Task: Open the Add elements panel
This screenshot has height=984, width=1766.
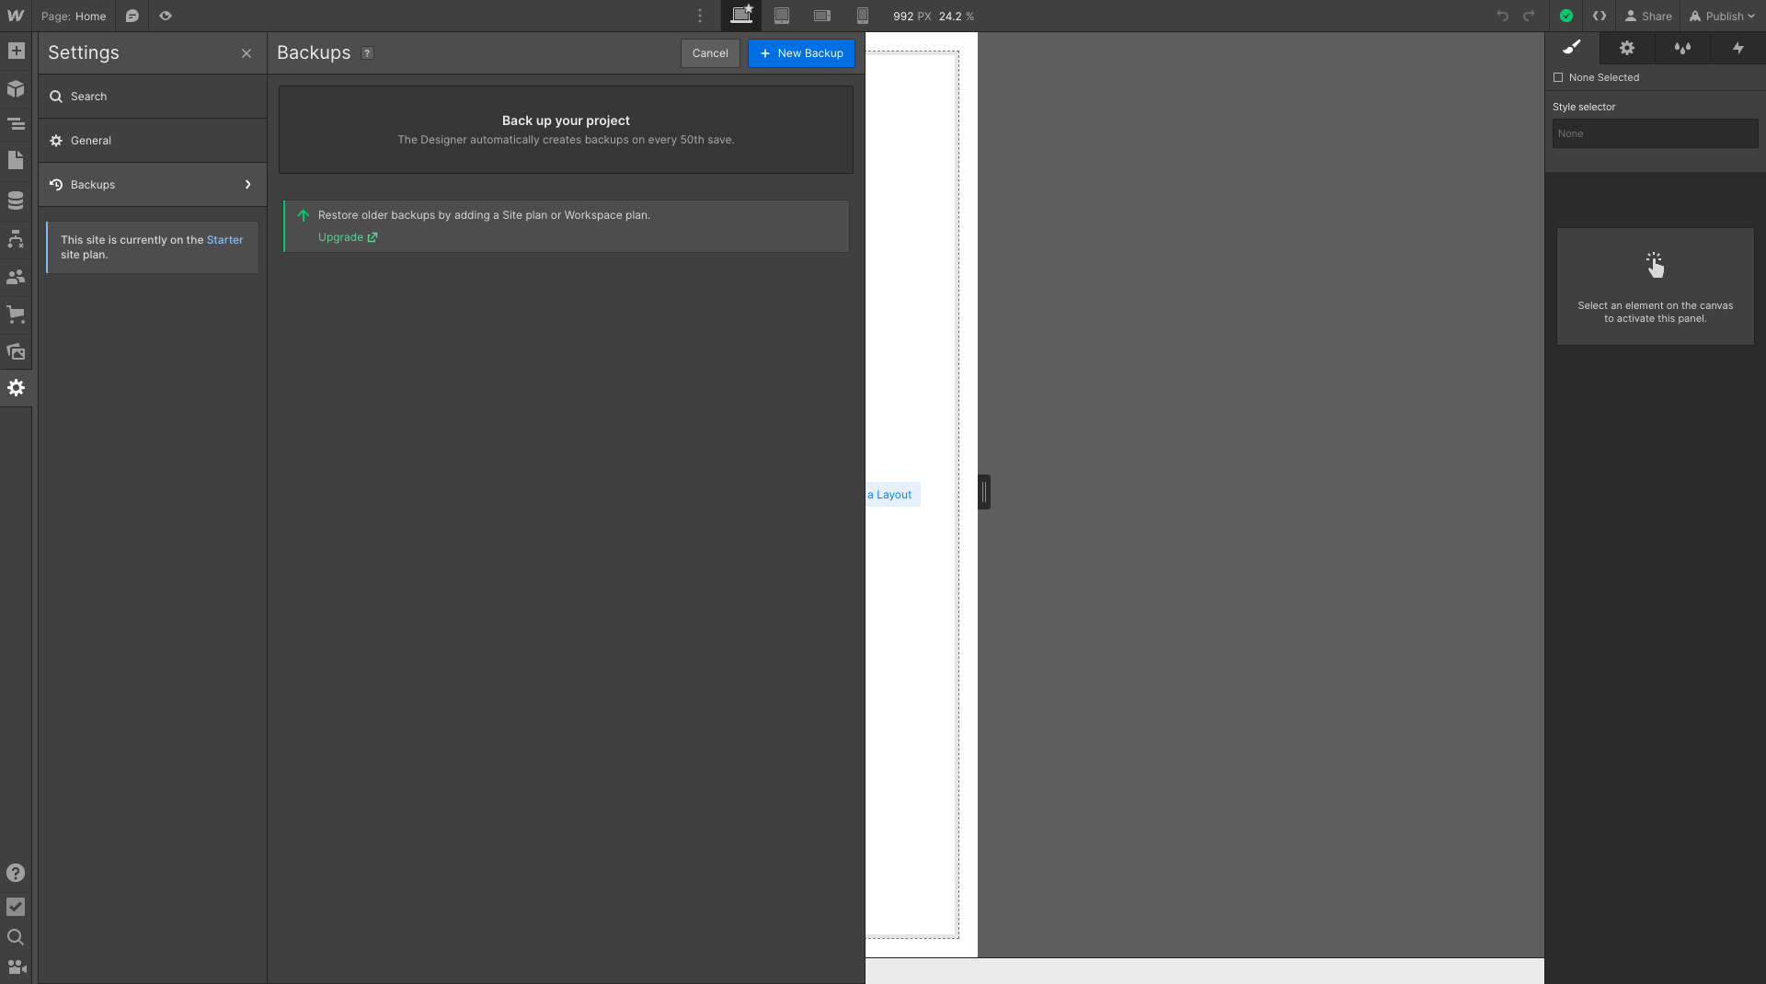Action: coord(16,51)
